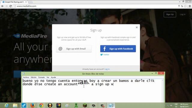Click the address bar showing www.mediafire.com

click(95, 6)
